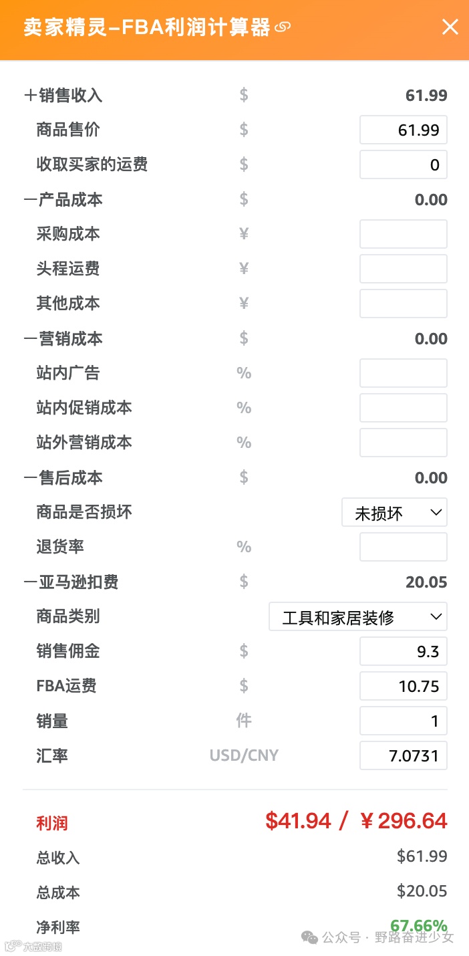Collapse the 售后成本 section
The width and height of the screenshot is (469, 956).
30,478
